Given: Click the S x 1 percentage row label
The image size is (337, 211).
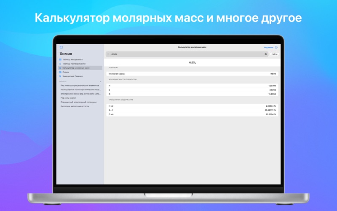Looking at the screenshot, I should pyautogui.click(x=111, y=110).
